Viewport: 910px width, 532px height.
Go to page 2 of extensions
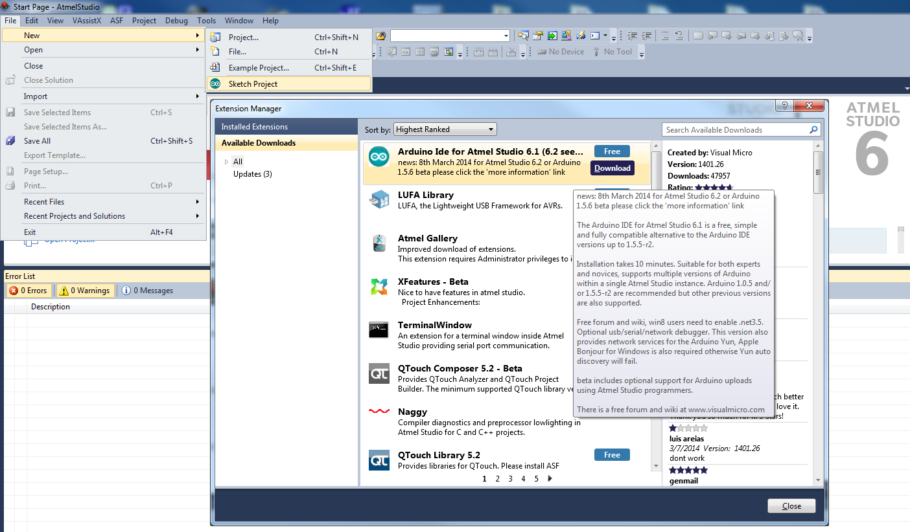[x=498, y=479]
